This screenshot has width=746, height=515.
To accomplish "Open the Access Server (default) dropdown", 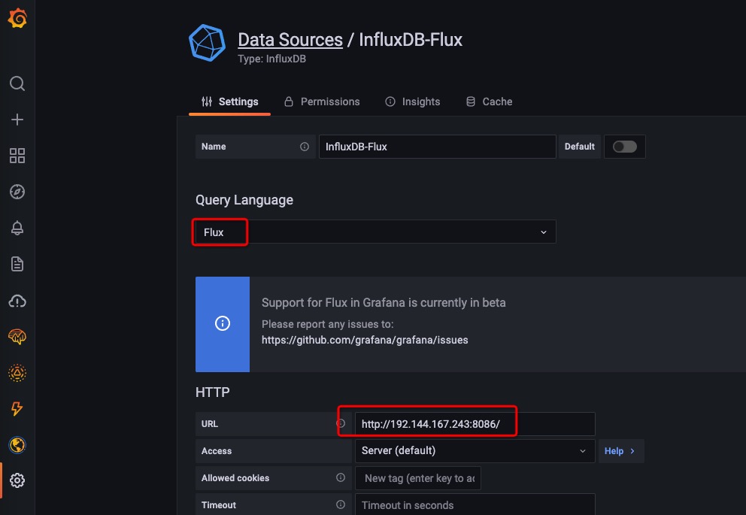I will [x=475, y=451].
